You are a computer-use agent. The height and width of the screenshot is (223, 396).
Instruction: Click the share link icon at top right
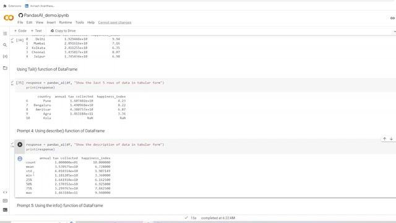click(x=392, y=18)
